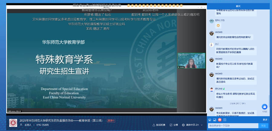
Task: Click message about 日语 复试
Action: (x=236, y=80)
